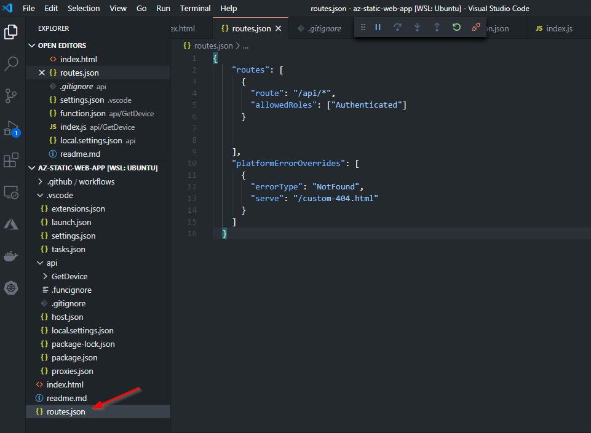Open the Azure view icon
Viewport: 591px width, 433px height.
click(11, 224)
